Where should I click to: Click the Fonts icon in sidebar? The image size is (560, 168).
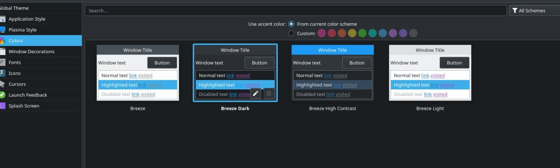tap(2, 62)
